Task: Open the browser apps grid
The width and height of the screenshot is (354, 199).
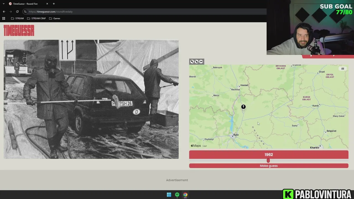Action: [x=4, y=18]
